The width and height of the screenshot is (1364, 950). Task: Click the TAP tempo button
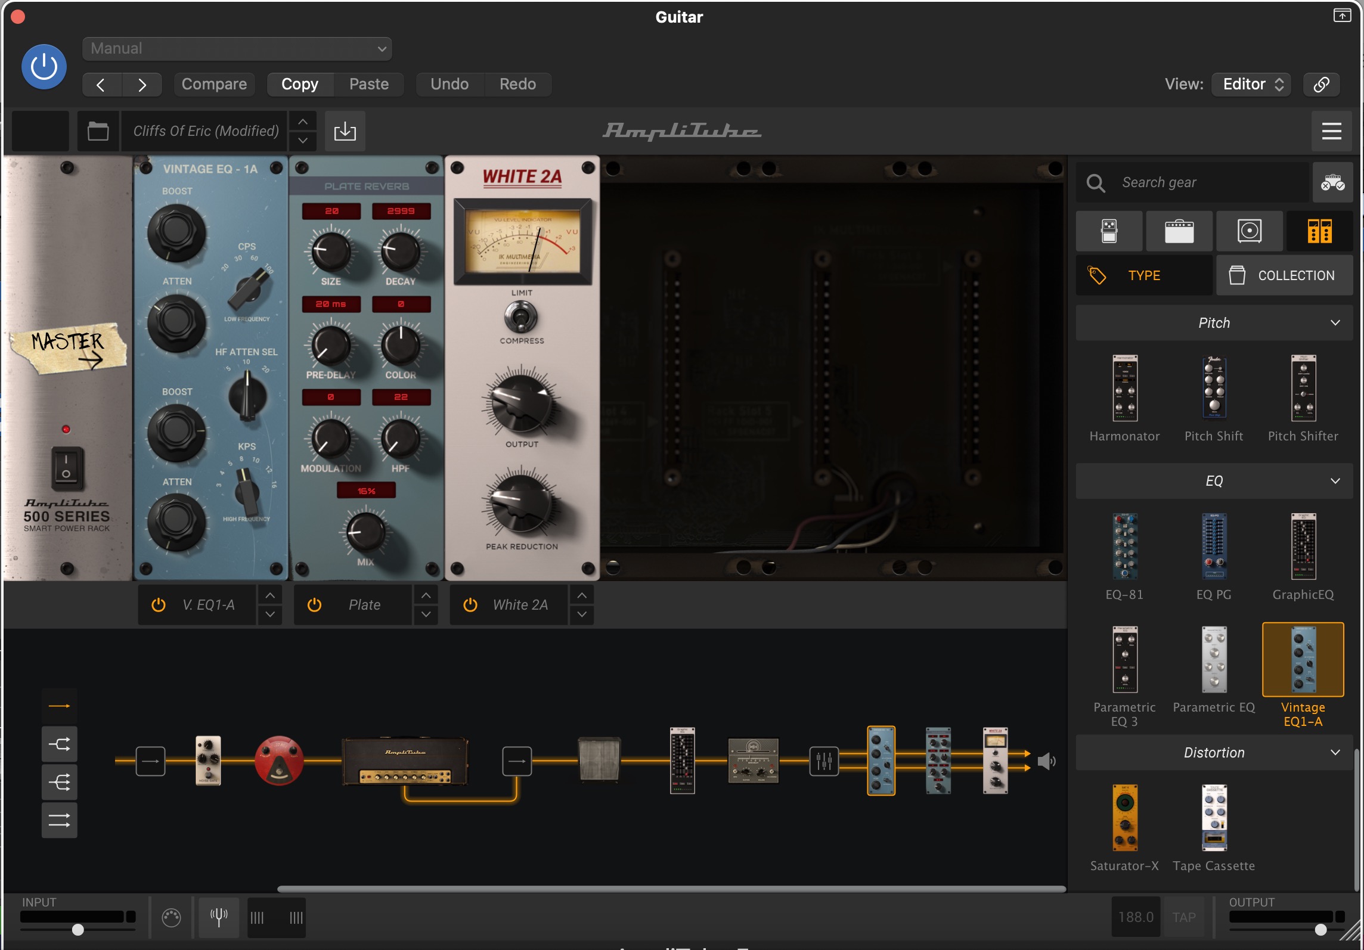click(x=1183, y=917)
